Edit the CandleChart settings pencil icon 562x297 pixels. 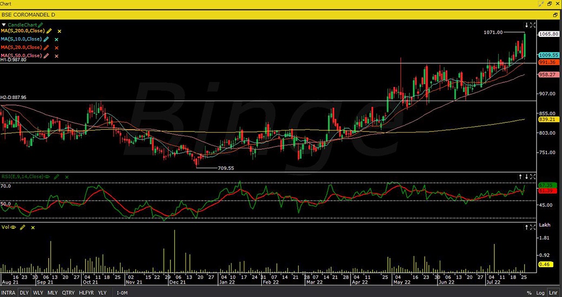(x=41, y=25)
